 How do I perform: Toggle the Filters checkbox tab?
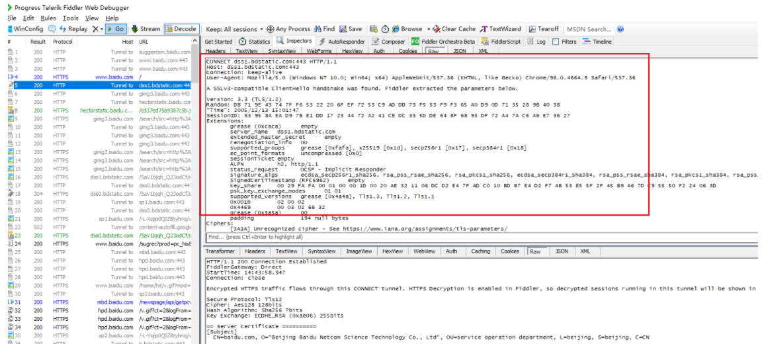[x=565, y=42]
